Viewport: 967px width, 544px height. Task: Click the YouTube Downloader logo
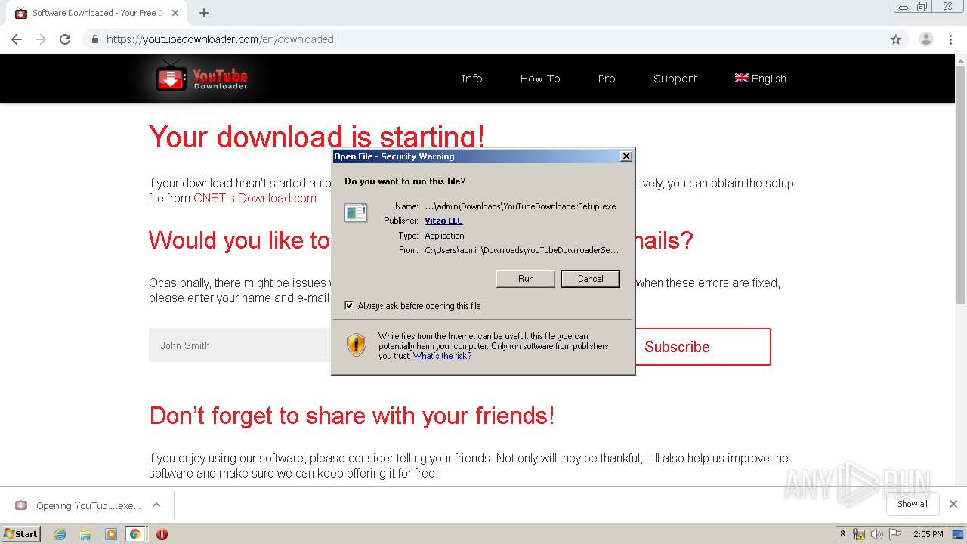[x=202, y=78]
